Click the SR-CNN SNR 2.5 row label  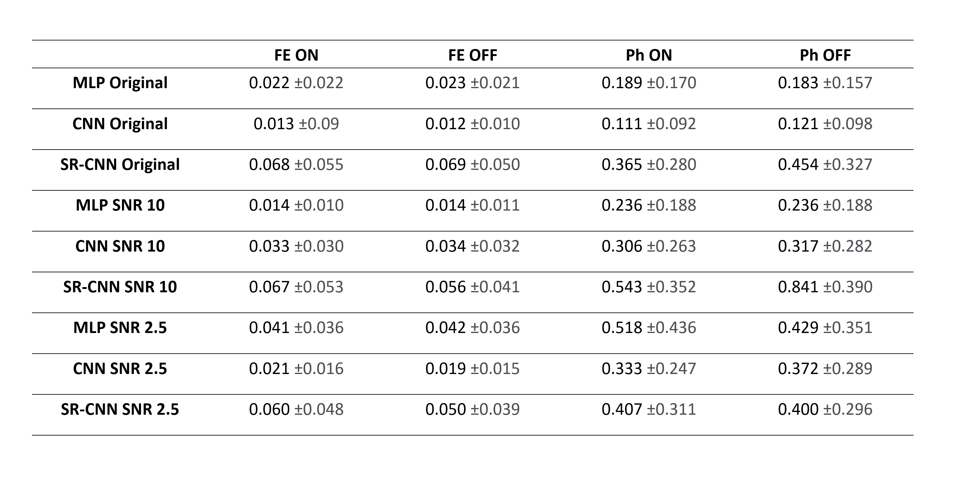[x=120, y=410]
